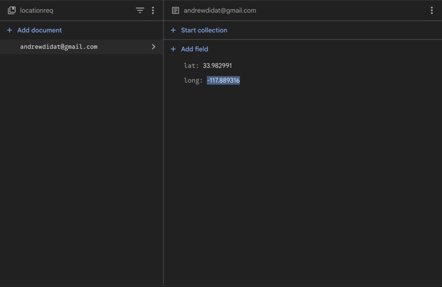
Task: Click the locationreq collection title
Action: (x=36, y=10)
